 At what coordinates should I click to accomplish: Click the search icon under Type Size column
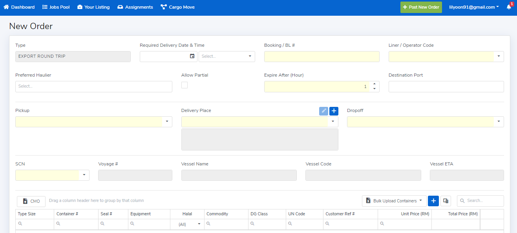point(20,224)
